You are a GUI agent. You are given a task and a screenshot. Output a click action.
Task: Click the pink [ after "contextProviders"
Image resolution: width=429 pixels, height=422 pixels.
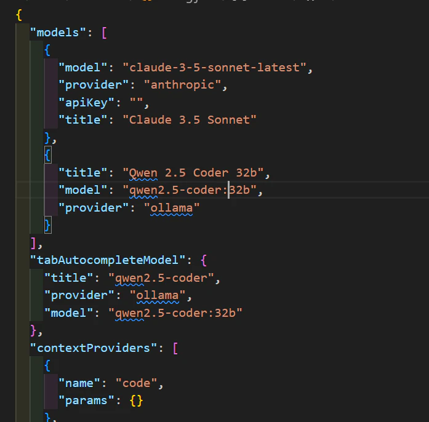pos(175,348)
